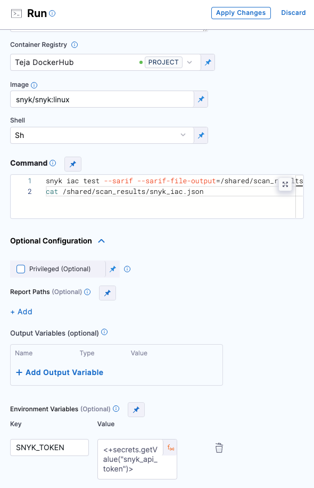Click the pin icon next to Image field
Image resolution: width=314 pixels, height=488 pixels.
click(x=201, y=99)
